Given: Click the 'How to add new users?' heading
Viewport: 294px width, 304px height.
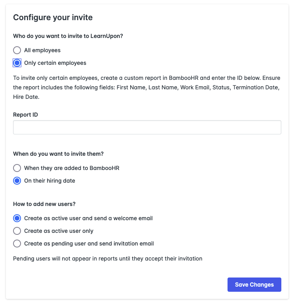Looking at the screenshot, I should coord(44,204).
